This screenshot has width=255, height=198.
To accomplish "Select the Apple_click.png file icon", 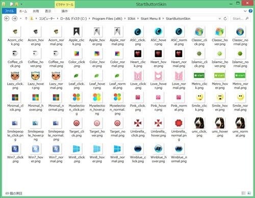I will 76,32.
